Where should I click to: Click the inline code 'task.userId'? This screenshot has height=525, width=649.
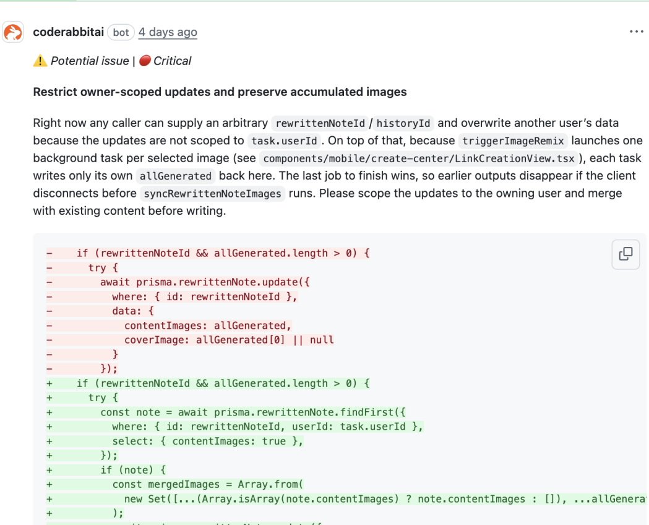(x=284, y=141)
